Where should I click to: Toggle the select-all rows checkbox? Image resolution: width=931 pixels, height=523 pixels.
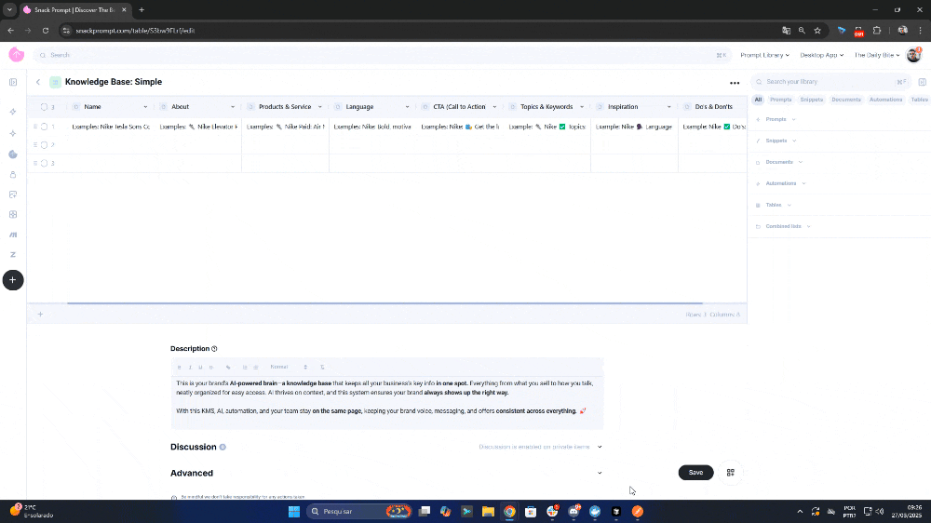click(44, 107)
